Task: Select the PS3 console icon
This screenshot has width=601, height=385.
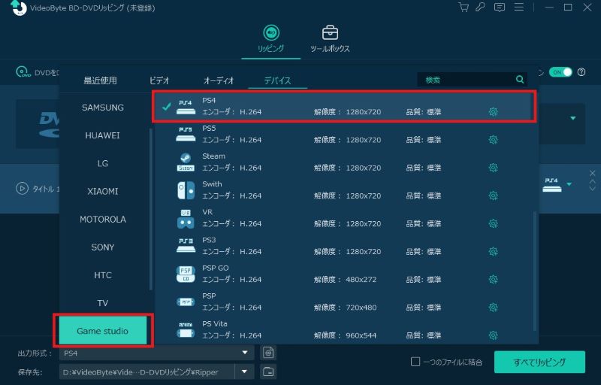Action: click(186, 246)
